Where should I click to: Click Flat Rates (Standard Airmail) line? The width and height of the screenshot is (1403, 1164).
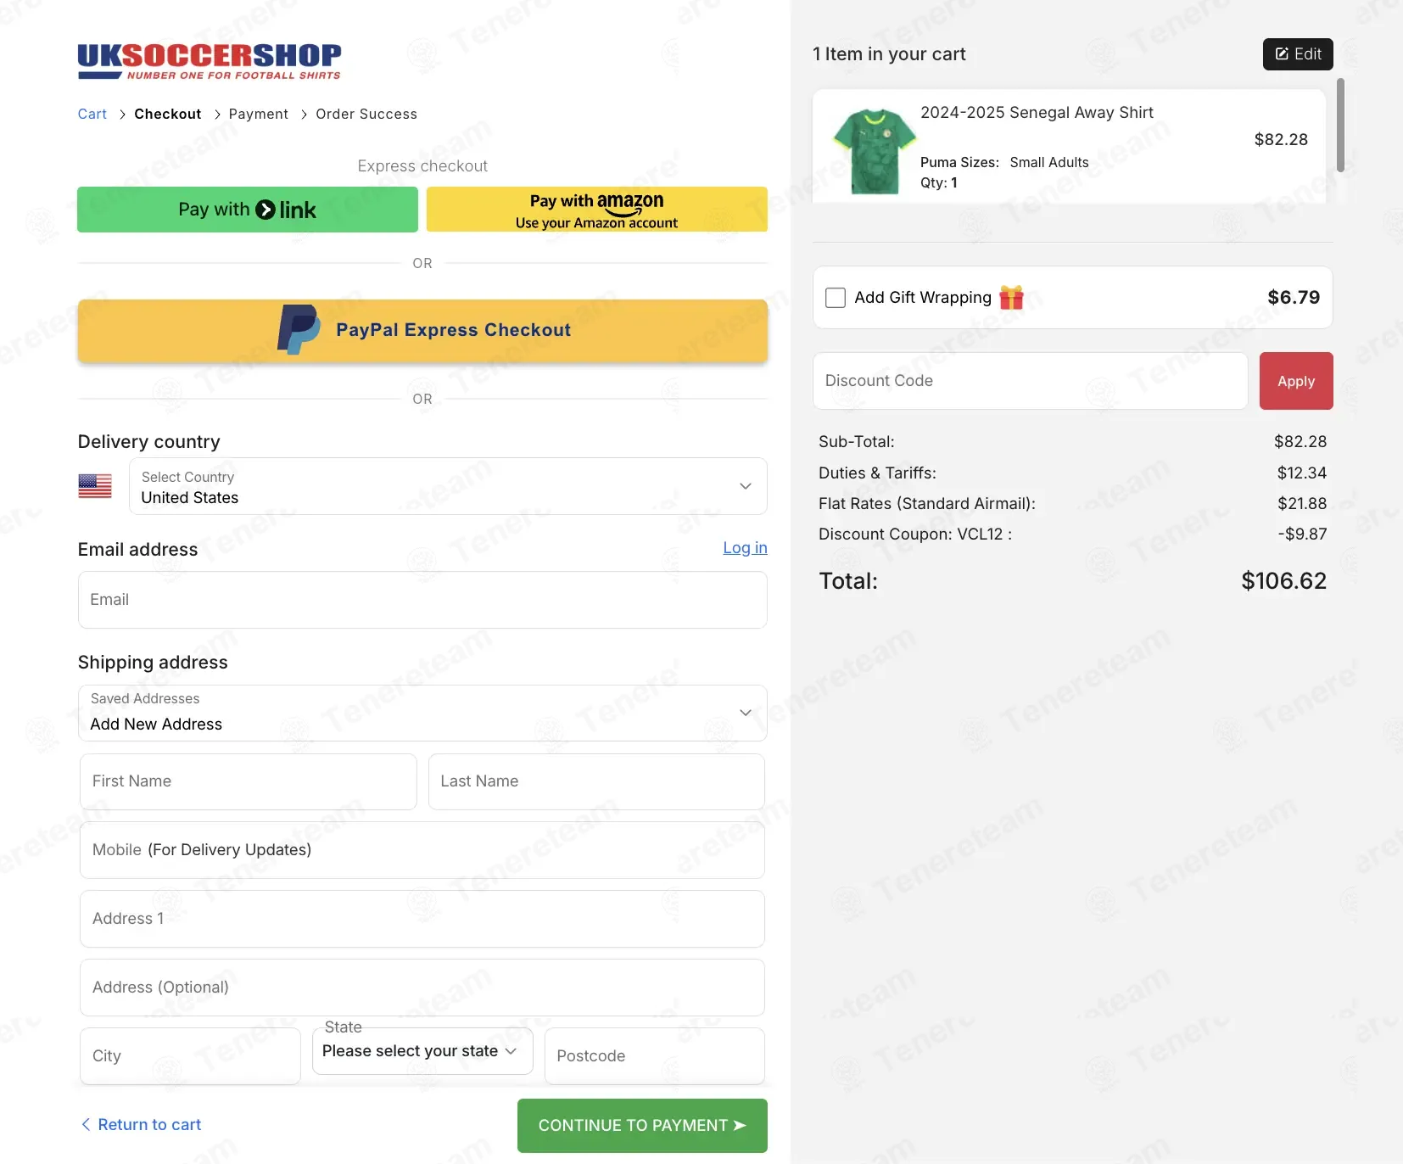coord(1072,504)
